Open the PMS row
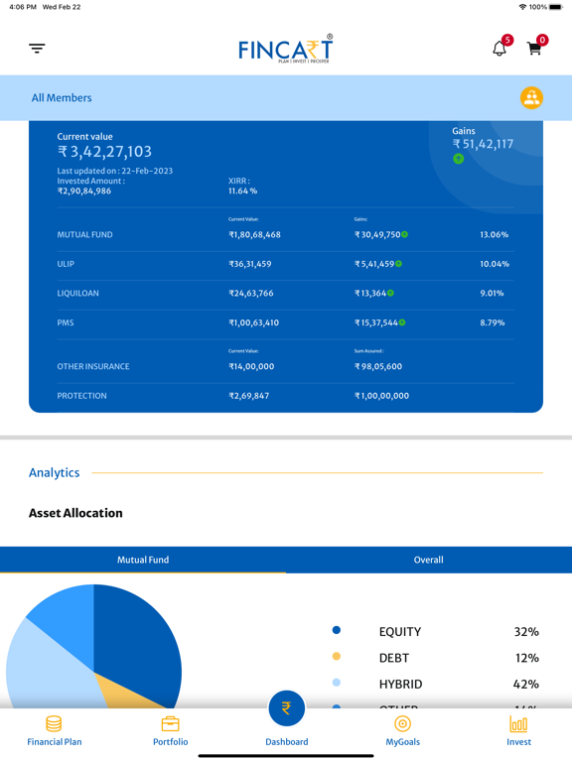Image resolution: width=572 pixels, height=762 pixels. tap(286, 322)
